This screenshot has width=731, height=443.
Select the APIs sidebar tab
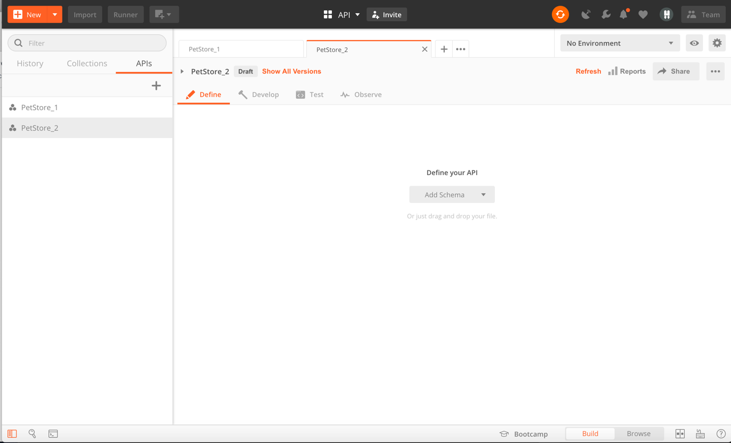[144, 63]
